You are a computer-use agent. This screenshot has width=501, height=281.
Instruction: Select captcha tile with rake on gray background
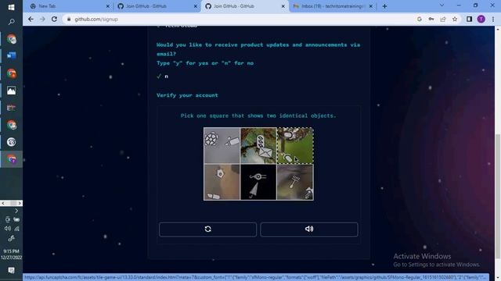click(x=295, y=182)
